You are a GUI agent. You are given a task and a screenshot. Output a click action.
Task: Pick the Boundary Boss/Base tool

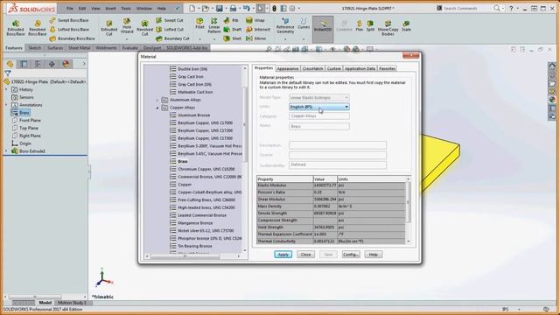[x=72, y=38]
